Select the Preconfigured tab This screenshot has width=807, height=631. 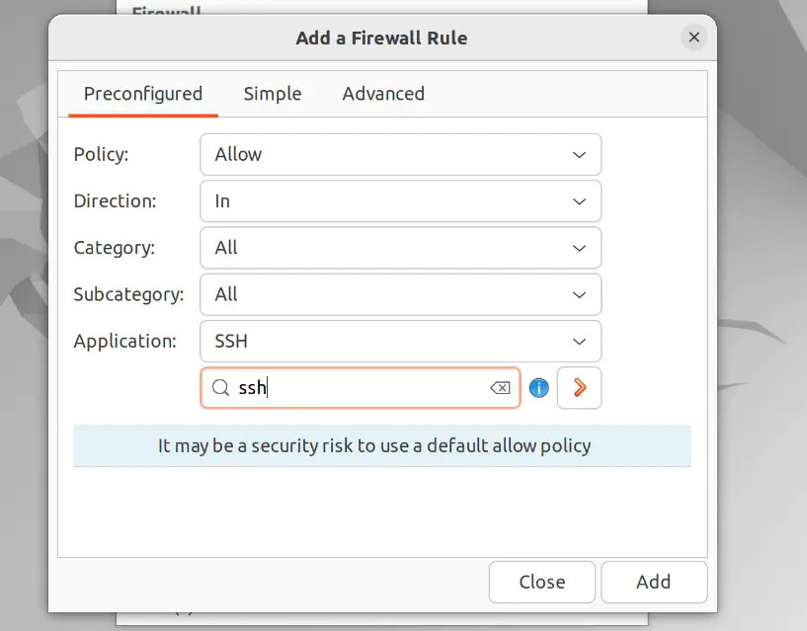143,94
